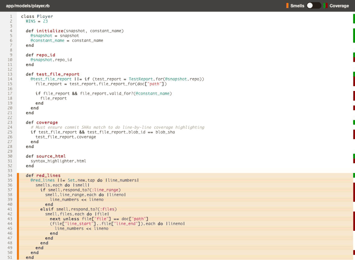355x260 pixels.
Task: Click 'def coverage' method definition
Action: coord(42,122)
